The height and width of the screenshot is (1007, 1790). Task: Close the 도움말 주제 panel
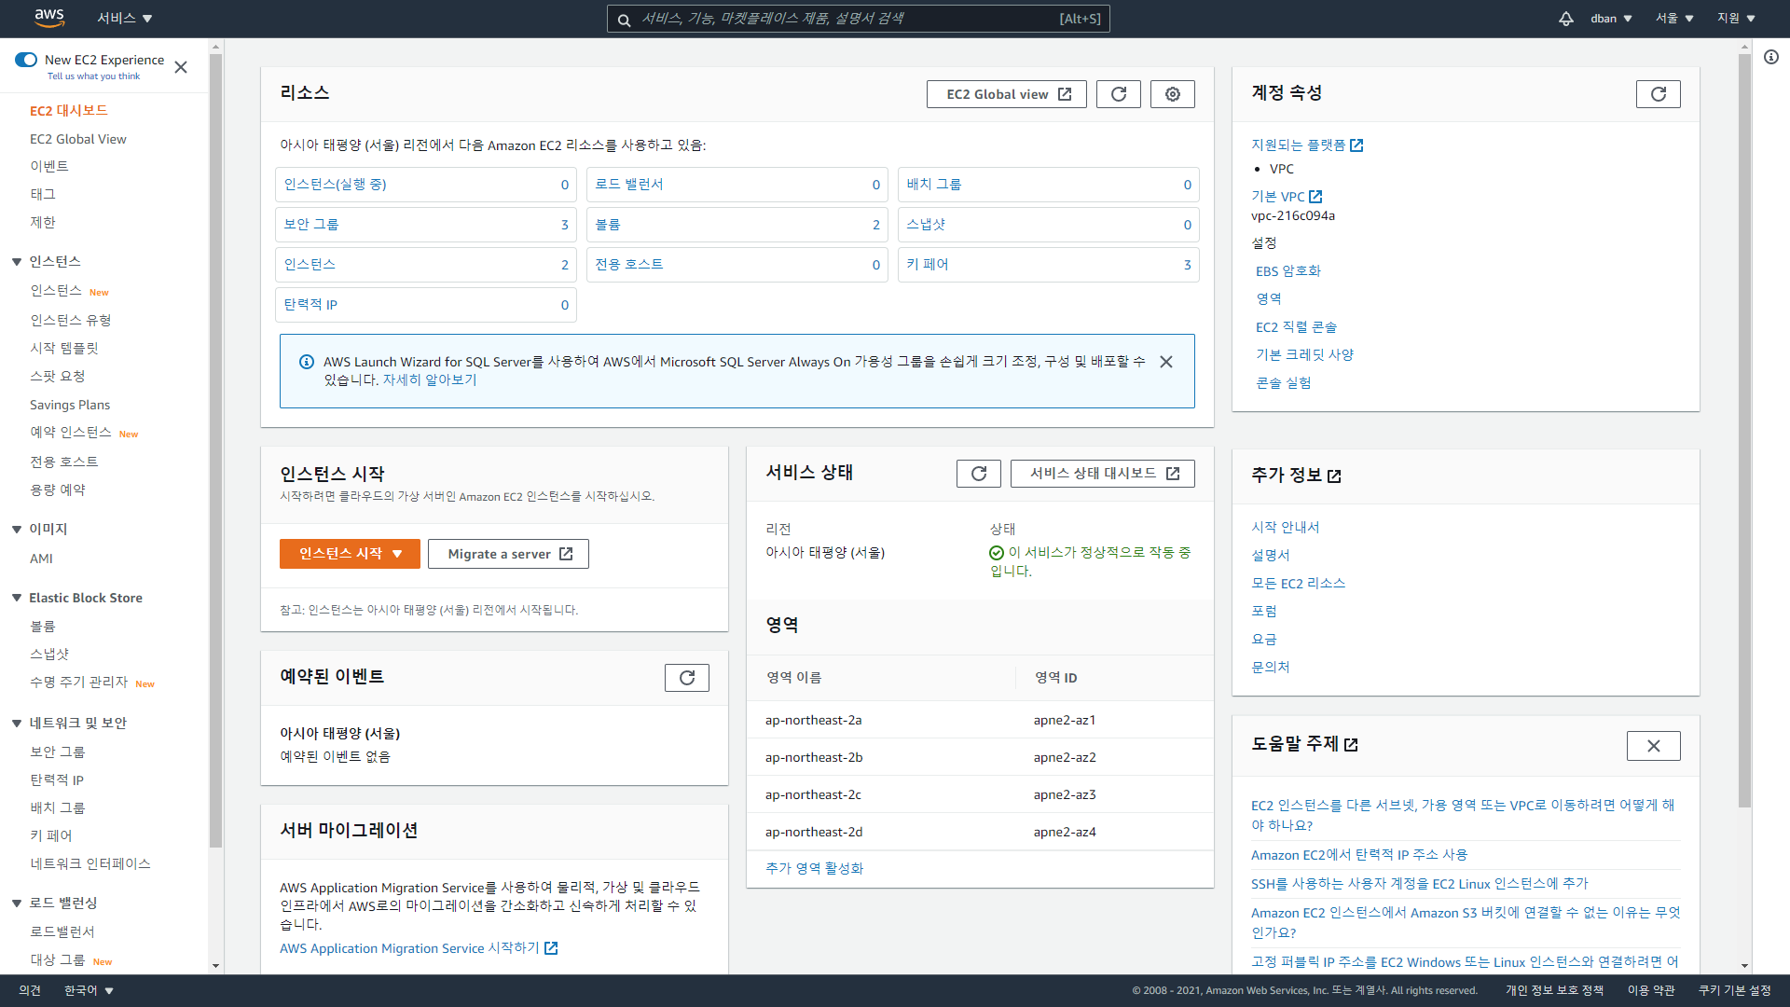pos(1653,746)
